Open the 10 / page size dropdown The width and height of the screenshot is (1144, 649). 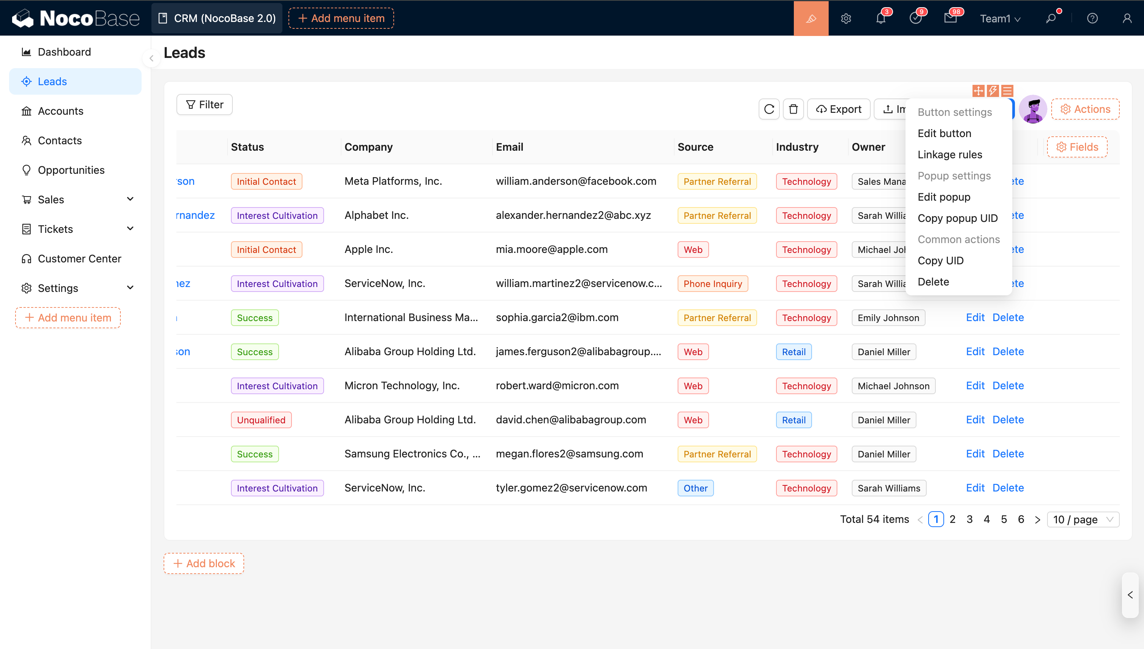click(x=1083, y=519)
